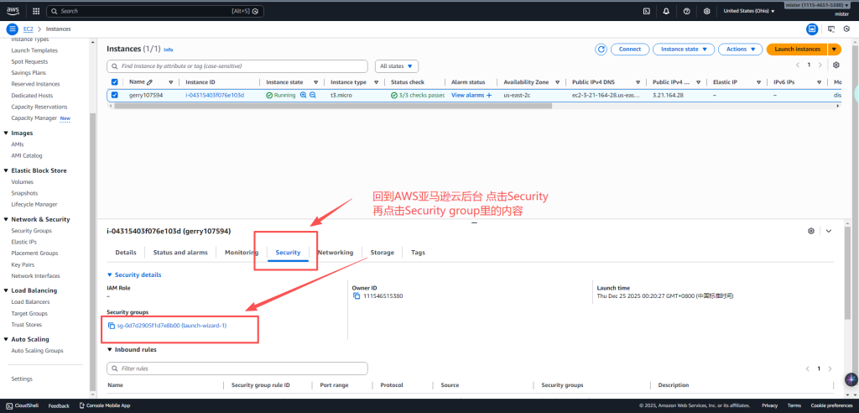Open the notifications bell
This screenshot has width=859, height=413.
(666, 11)
